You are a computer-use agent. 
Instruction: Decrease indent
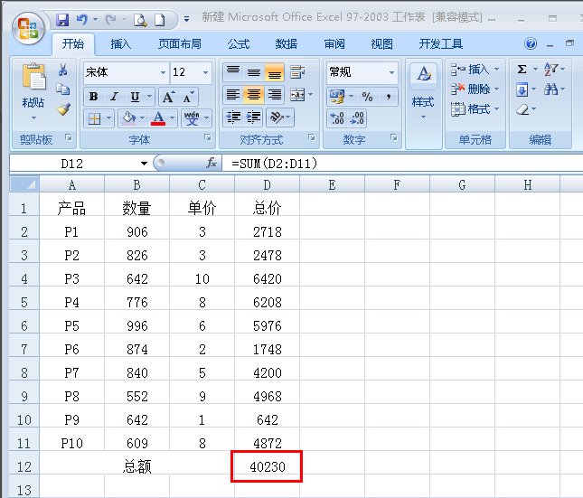click(233, 117)
